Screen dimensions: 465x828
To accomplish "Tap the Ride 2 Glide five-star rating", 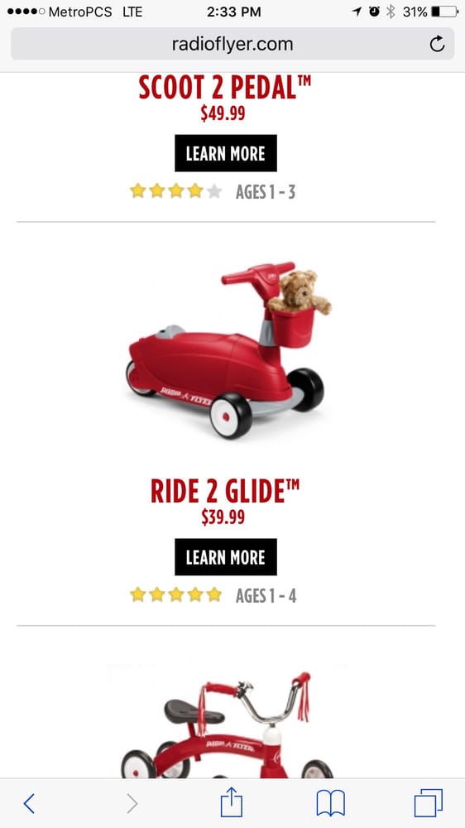I will click(x=175, y=595).
